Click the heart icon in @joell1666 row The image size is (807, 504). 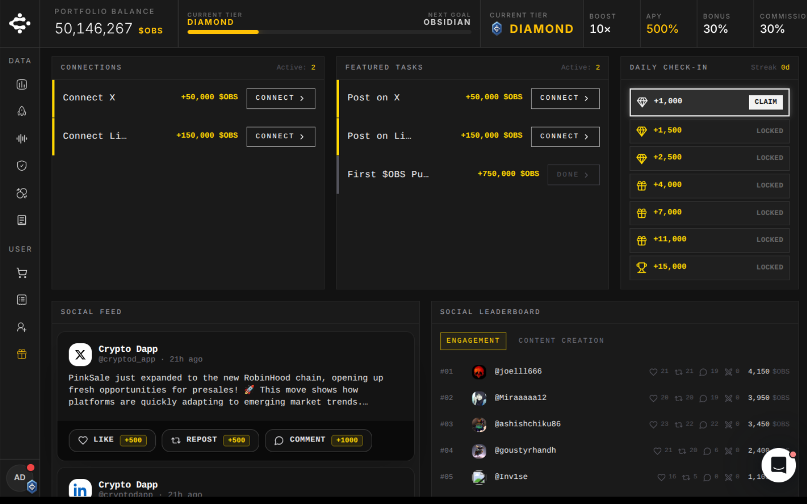pyautogui.click(x=653, y=372)
